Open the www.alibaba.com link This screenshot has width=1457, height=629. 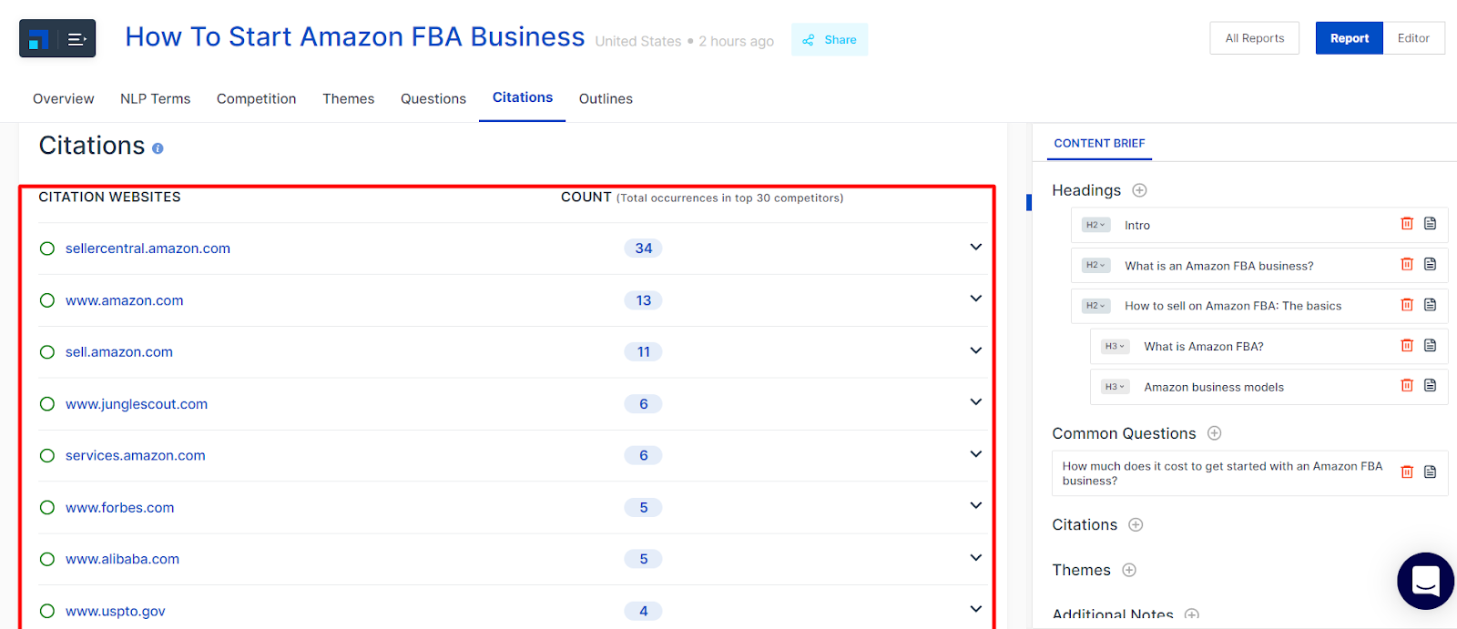[x=122, y=559]
